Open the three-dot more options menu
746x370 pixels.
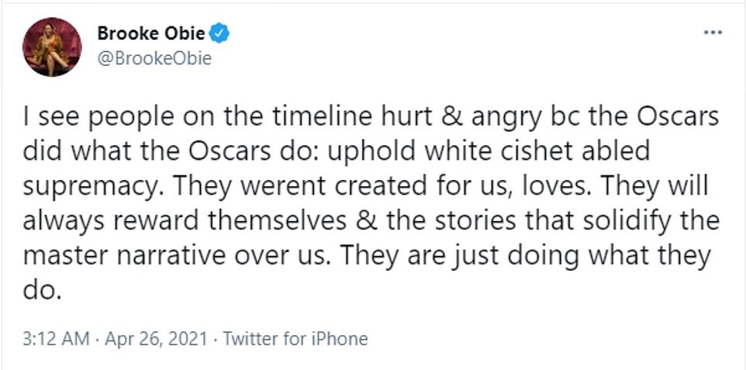click(x=713, y=33)
